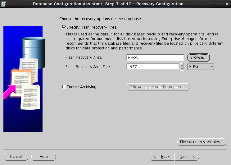Image resolution: width=231 pixels, height=165 pixels.
Task: Cancel the configuration wizard
Action: click(16, 157)
